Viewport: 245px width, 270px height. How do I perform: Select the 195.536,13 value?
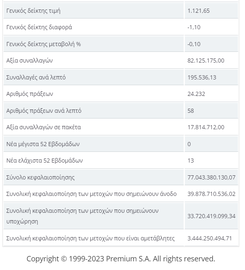[202, 77]
